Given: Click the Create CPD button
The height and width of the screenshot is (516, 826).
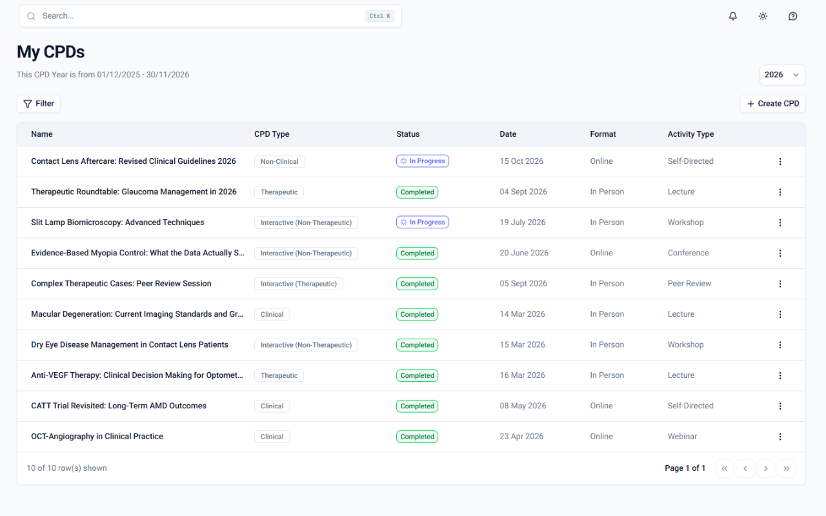Looking at the screenshot, I should click(772, 104).
